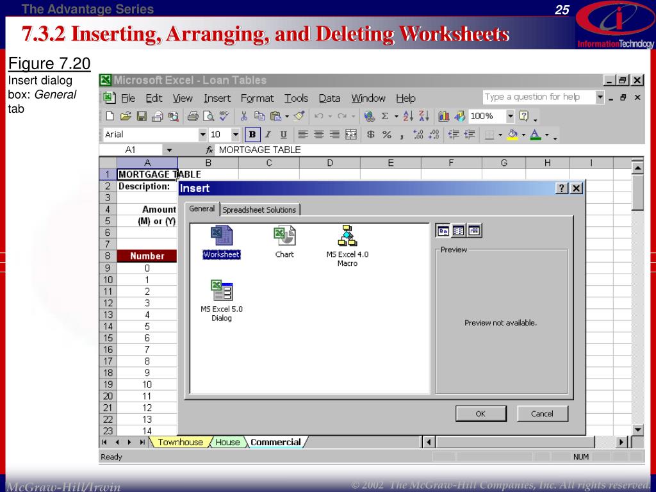
Task: Run the spelling check icon
Action: point(224,116)
